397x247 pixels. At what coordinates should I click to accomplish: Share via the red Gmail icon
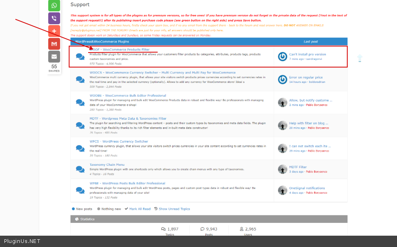[x=54, y=44]
